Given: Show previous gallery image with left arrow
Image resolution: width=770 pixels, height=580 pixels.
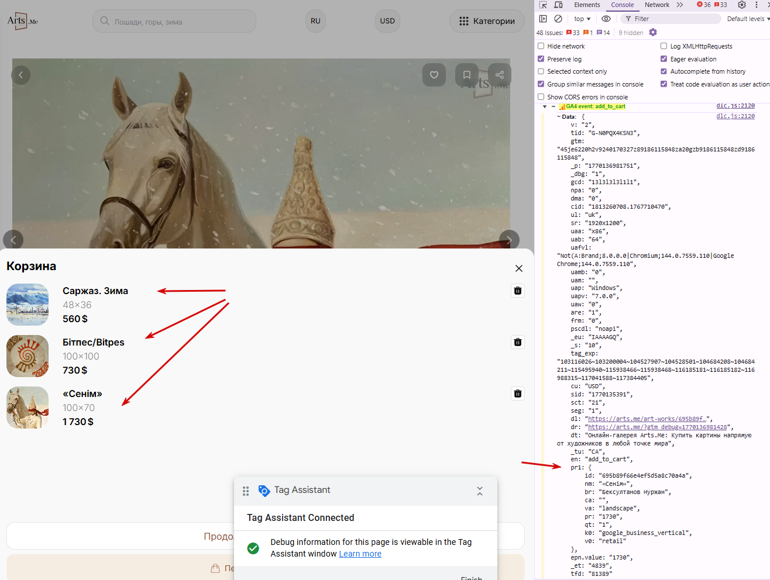Looking at the screenshot, I should pos(13,240).
